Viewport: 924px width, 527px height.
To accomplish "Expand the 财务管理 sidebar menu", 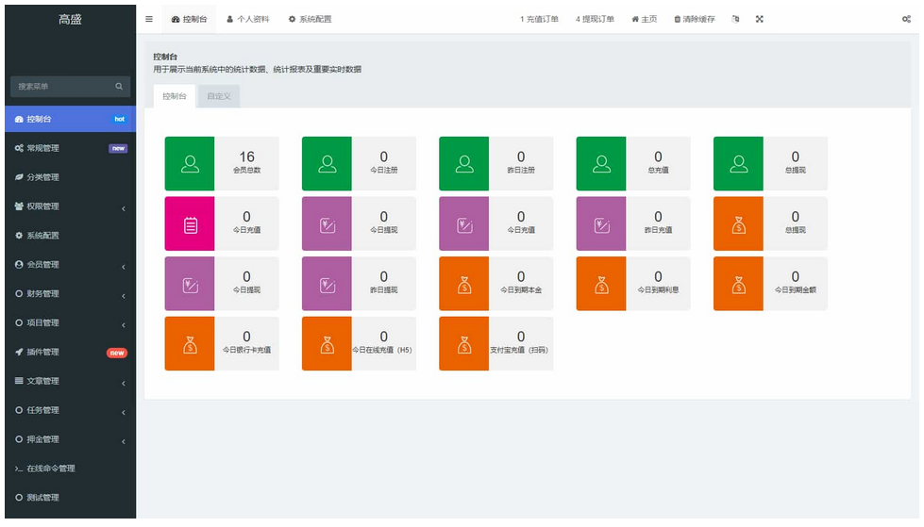I will click(x=68, y=294).
